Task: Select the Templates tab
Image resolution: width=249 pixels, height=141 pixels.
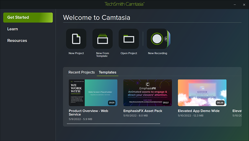Action: tap(108, 72)
